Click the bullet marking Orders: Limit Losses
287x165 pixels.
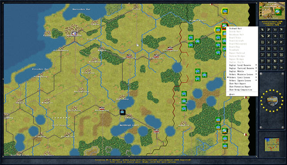coord(228,77)
